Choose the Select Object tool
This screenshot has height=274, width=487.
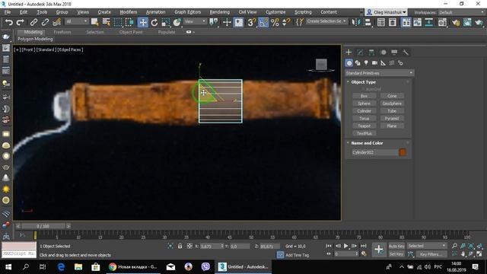pos(94,22)
